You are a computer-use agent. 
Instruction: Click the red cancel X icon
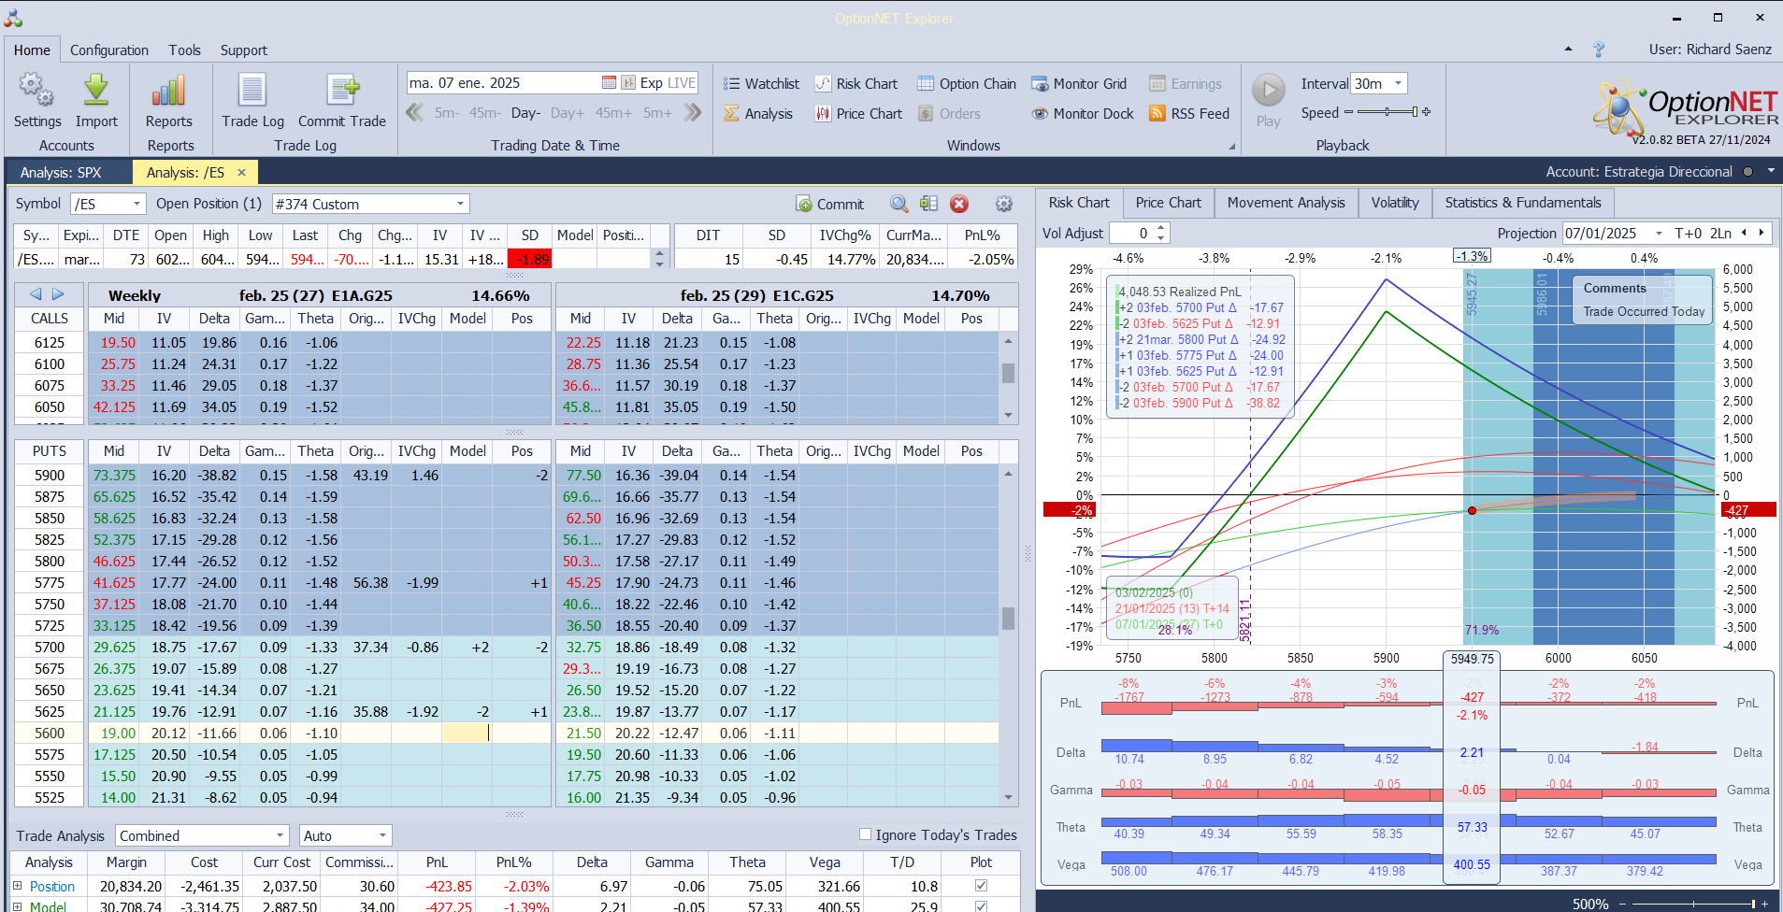tap(958, 204)
